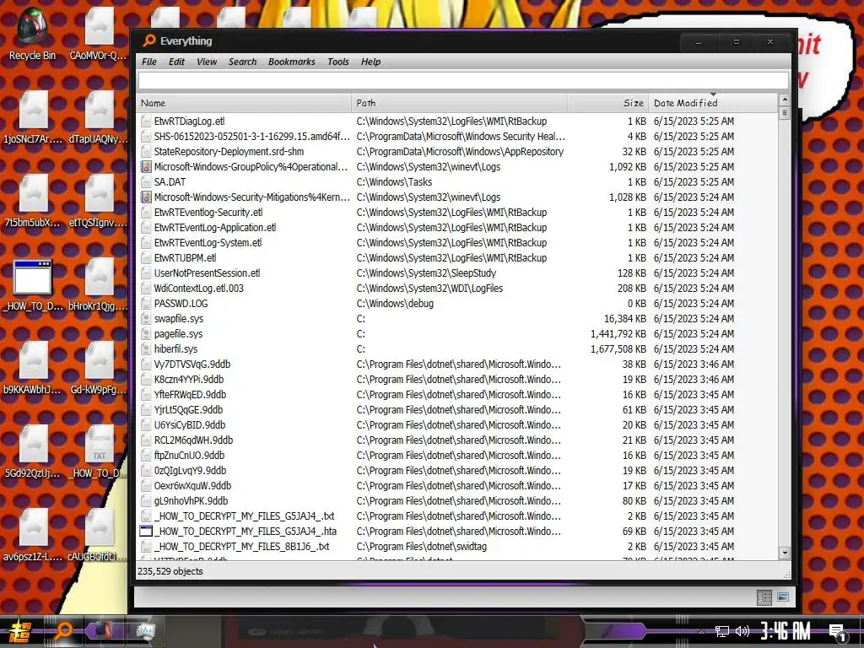The image size is (864, 648).
Task: Click the SA.DAT file icon
Action: tap(145, 182)
